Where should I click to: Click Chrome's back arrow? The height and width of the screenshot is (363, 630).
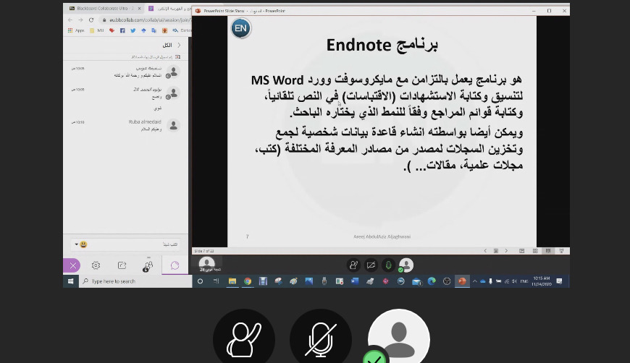click(x=70, y=20)
